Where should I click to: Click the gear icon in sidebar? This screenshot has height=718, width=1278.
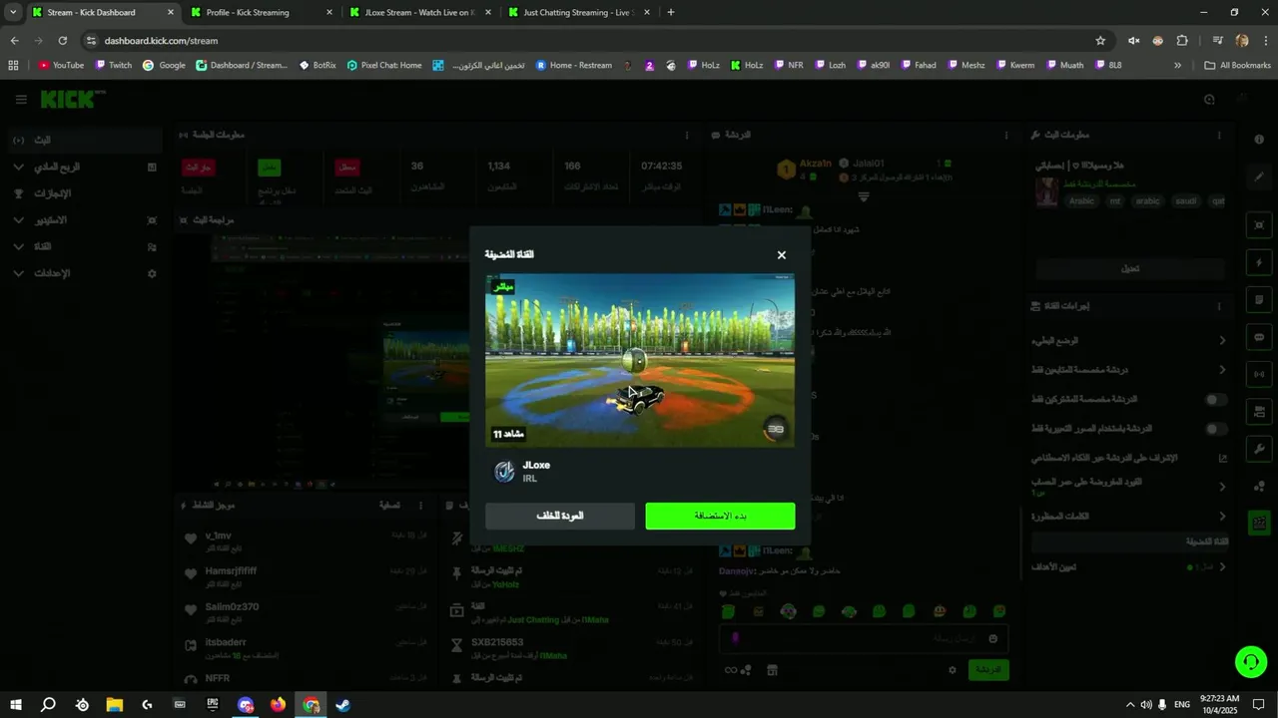tap(152, 273)
